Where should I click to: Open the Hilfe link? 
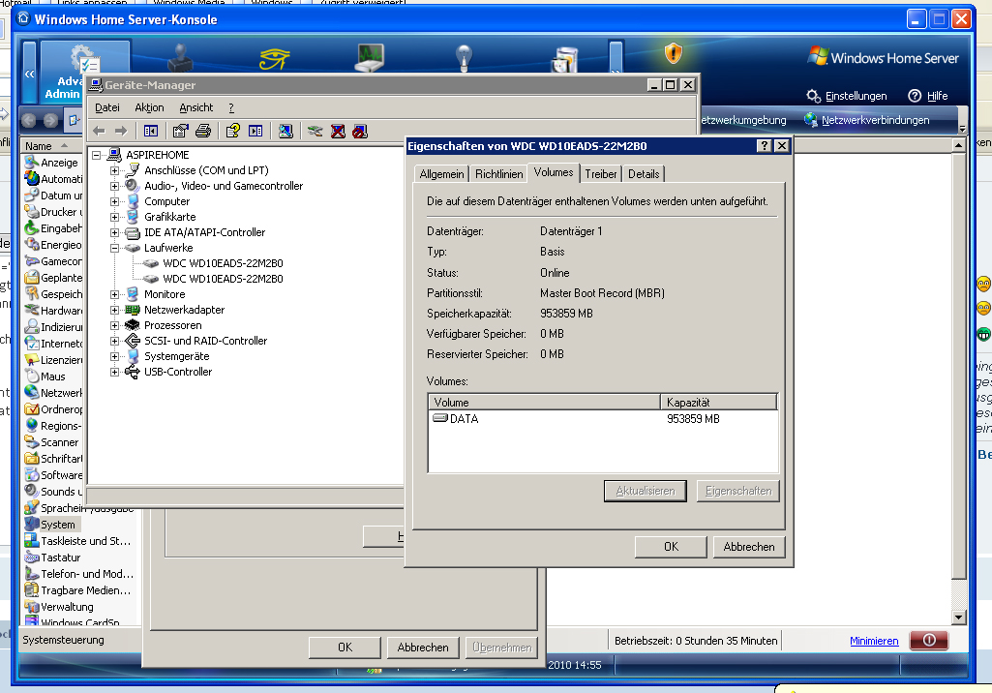click(x=928, y=96)
